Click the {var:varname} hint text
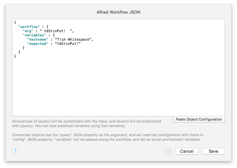237x168 pixels. 113,126
